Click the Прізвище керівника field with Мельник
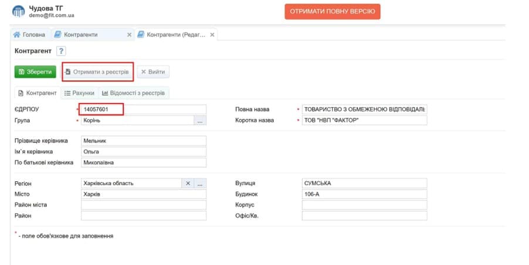The image size is (529, 265). 143,141
